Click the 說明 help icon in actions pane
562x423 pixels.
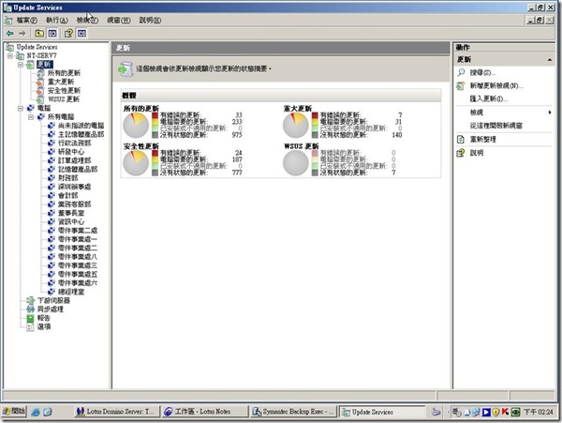(461, 153)
